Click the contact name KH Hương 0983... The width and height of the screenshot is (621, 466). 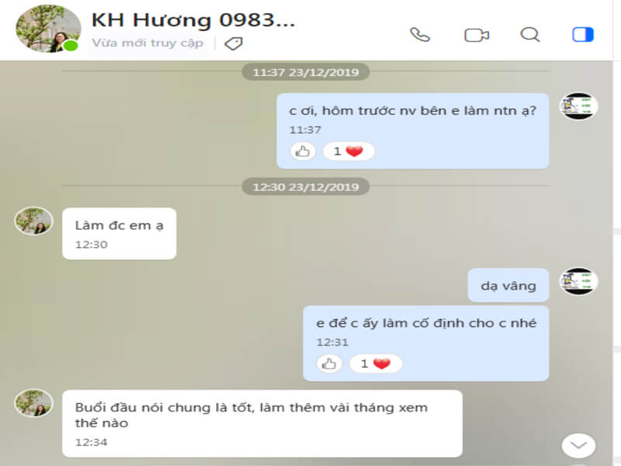[193, 20]
